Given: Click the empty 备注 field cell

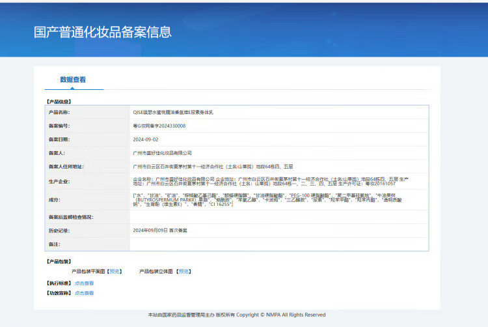Looking at the screenshot, I should click(x=278, y=244).
